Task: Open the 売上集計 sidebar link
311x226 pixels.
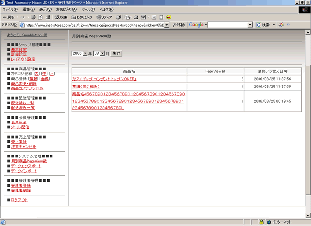Action: (18, 141)
